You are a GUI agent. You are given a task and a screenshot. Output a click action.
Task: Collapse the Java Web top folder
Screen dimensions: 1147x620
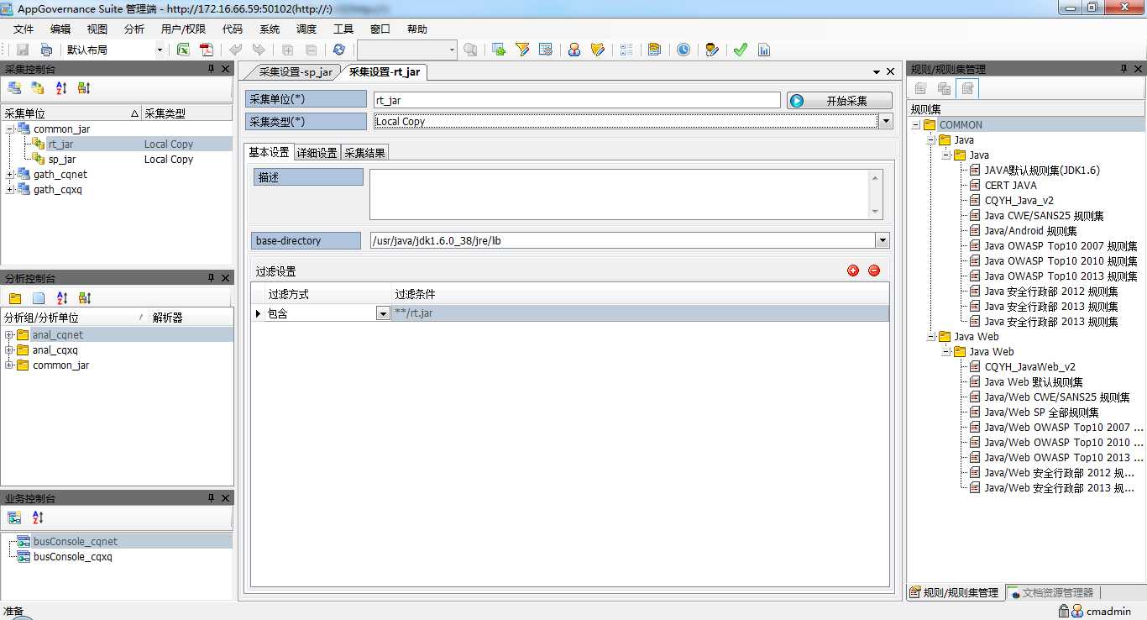(931, 337)
